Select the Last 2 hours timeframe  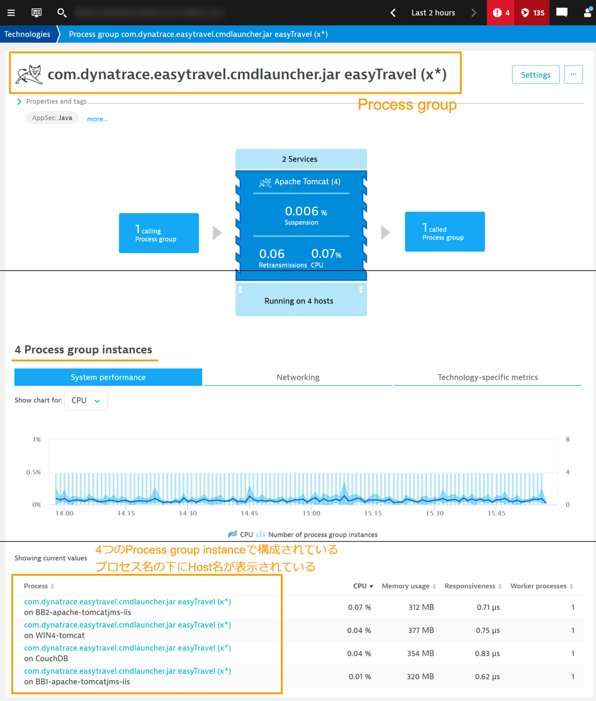click(433, 13)
